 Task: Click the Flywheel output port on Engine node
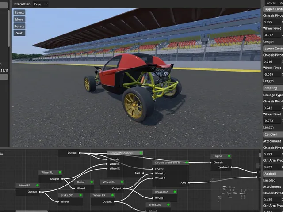[232, 167]
